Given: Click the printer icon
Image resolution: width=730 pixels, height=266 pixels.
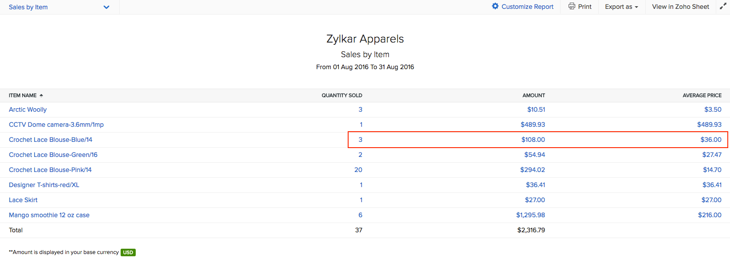Looking at the screenshot, I should click(572, 6).
